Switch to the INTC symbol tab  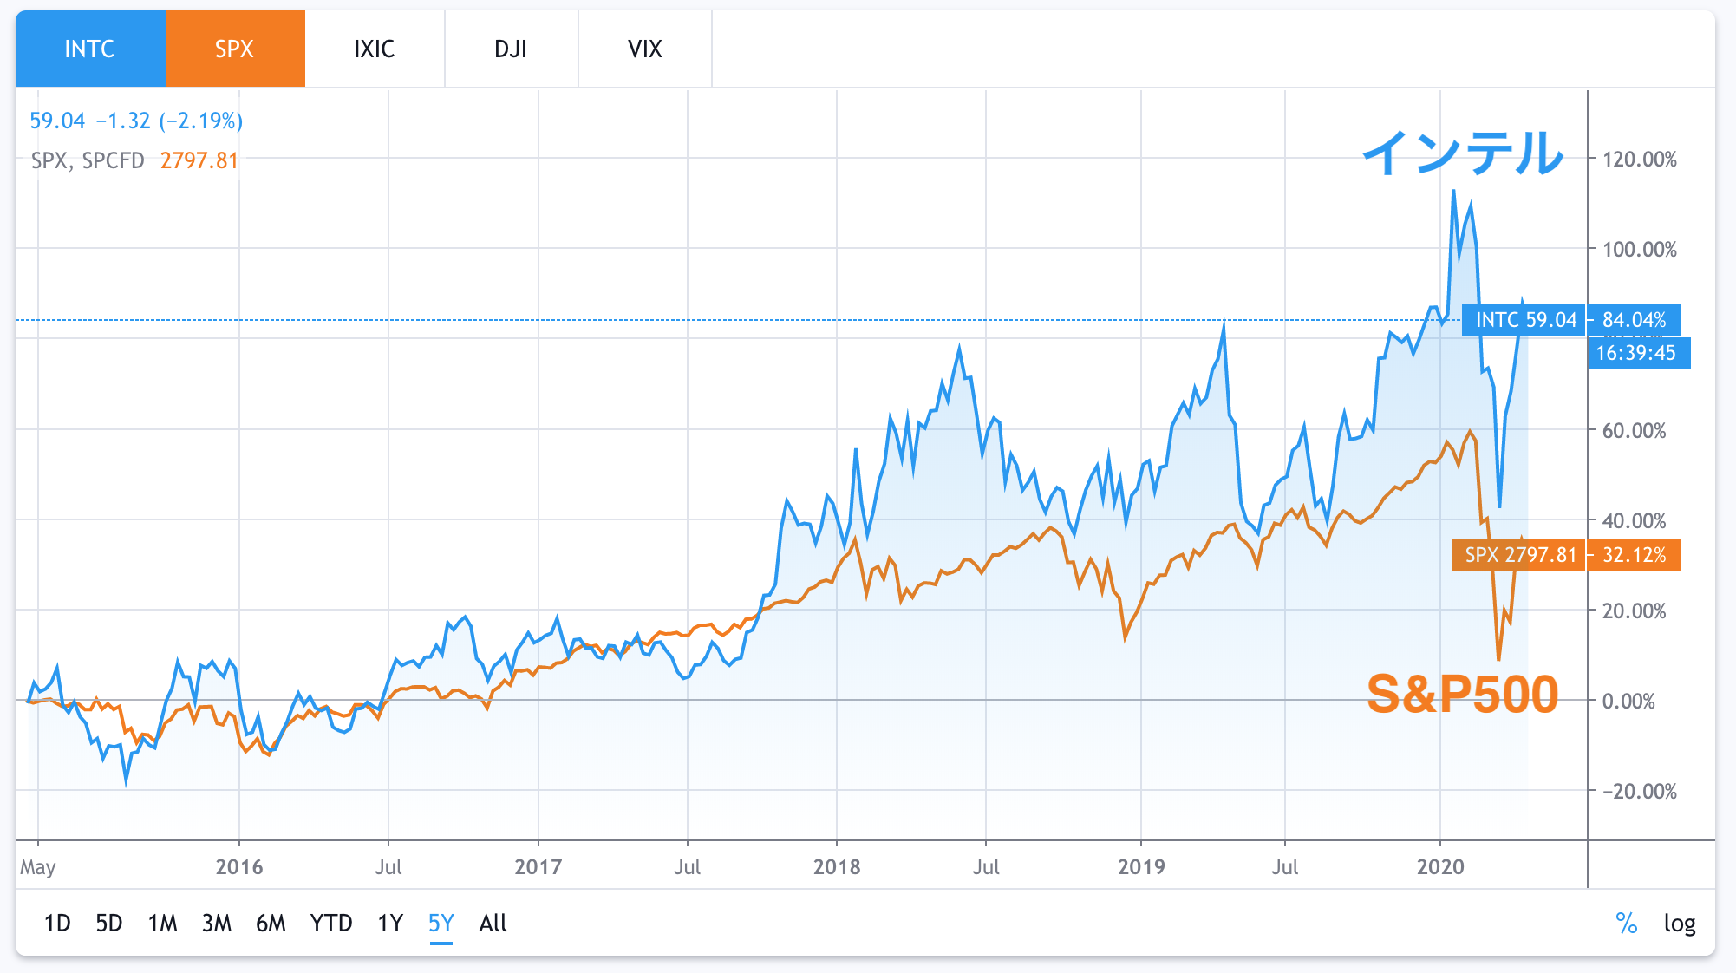pos(90,49)
